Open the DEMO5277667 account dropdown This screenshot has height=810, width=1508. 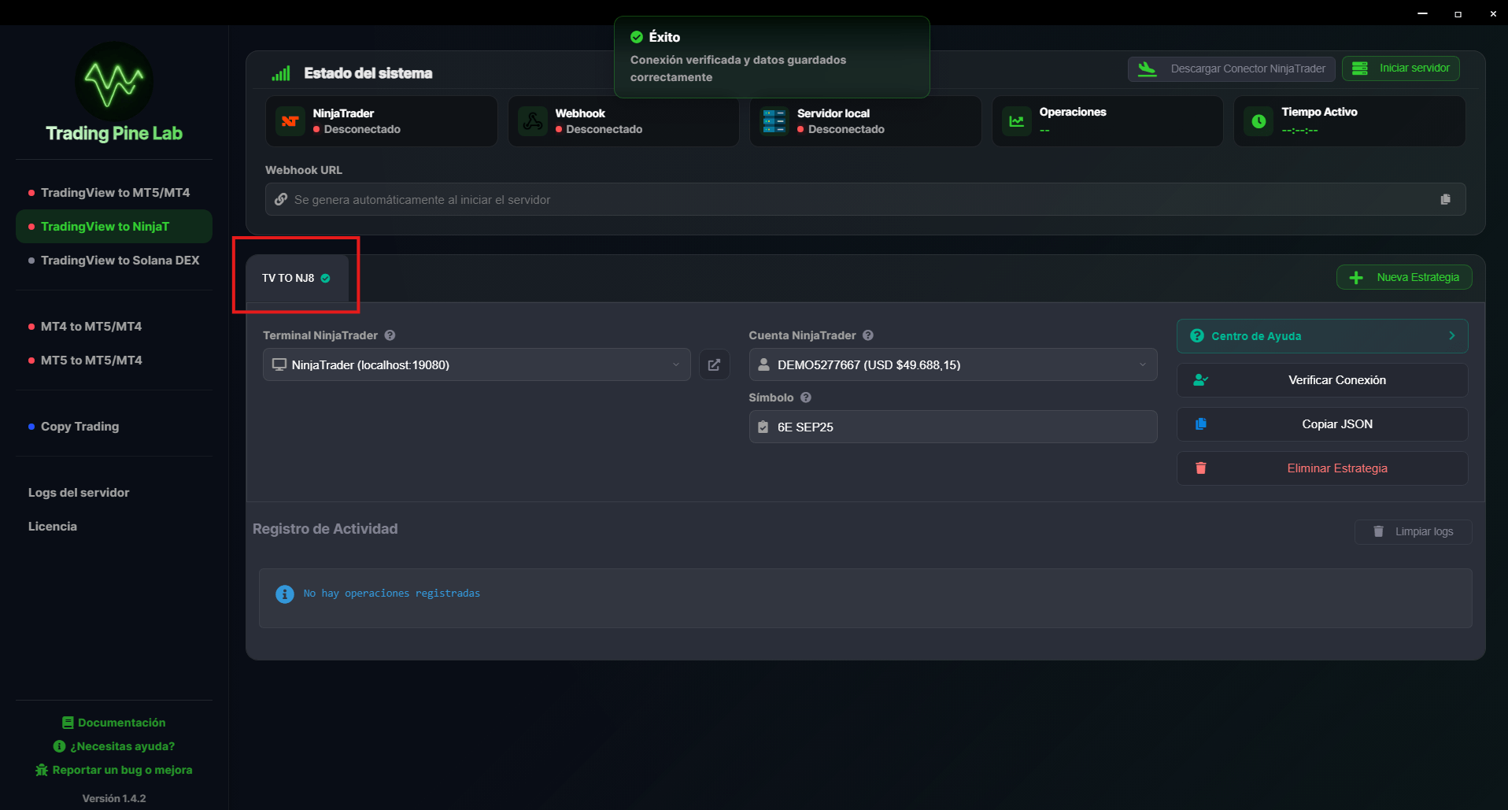pyautogui.click(x=1142, y=364)
